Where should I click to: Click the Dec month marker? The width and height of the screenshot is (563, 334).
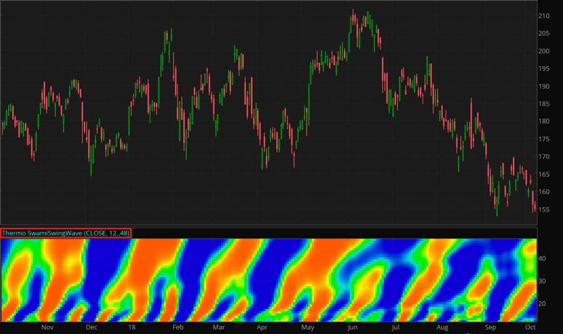91,327
